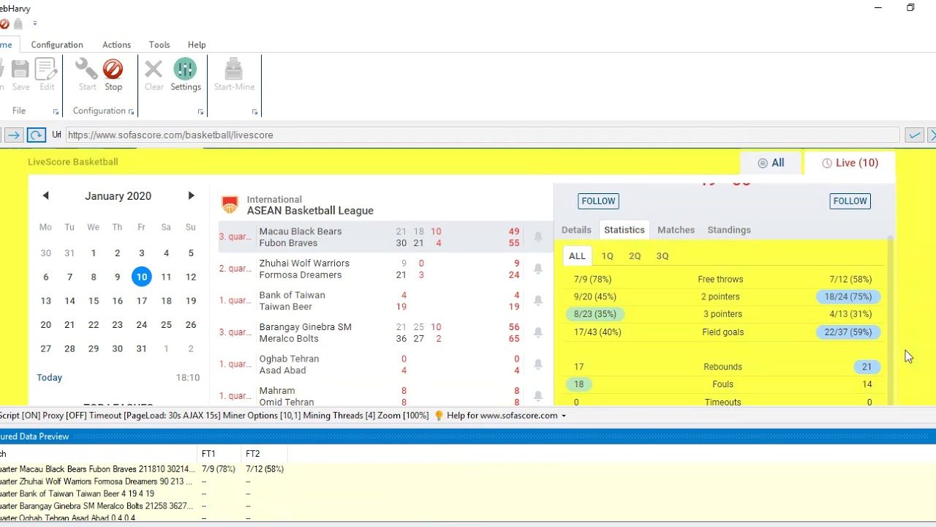
Task: Select the ALL period filter
Action: [x=577, y=255]
